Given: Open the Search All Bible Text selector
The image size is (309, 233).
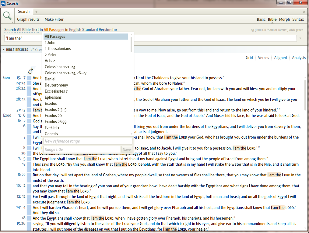Looking at the screenshot, I should (22, 30).
